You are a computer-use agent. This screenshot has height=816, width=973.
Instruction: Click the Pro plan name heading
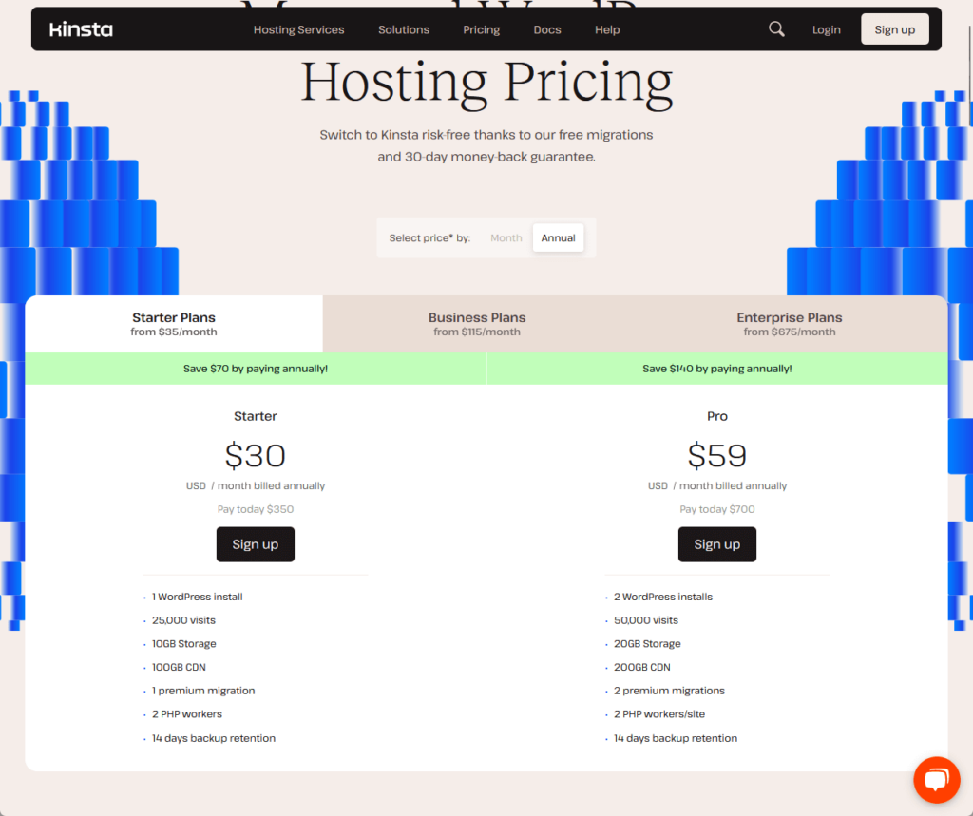pyautogui.click(x=716, y=416)
